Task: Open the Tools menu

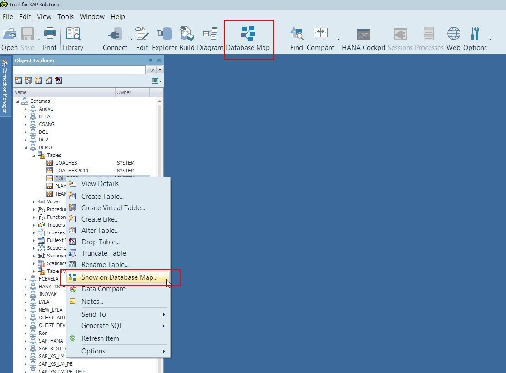Action: 66,17
